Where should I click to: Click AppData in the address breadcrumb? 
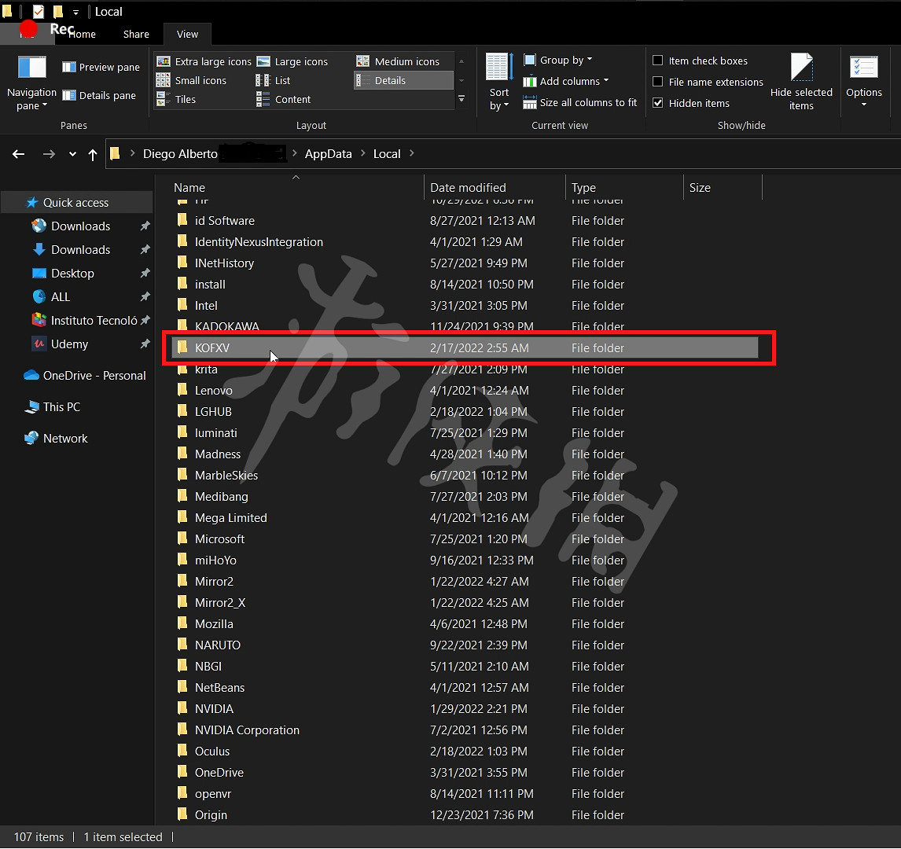pos(328,154)
